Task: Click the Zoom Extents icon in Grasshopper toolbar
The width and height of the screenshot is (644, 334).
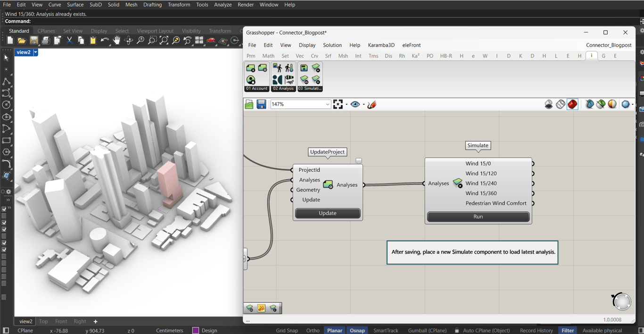Action: [x=338, y=104]
